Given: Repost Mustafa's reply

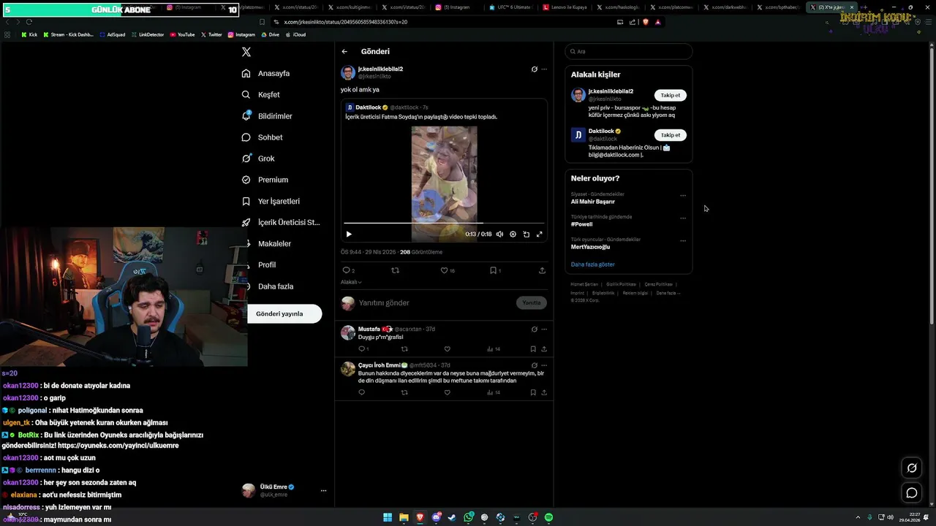Looking at the screenshot, I should [x=404, y=349].
